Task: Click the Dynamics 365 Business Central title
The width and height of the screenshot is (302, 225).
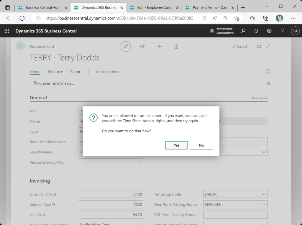Action: tap(46, 31)
